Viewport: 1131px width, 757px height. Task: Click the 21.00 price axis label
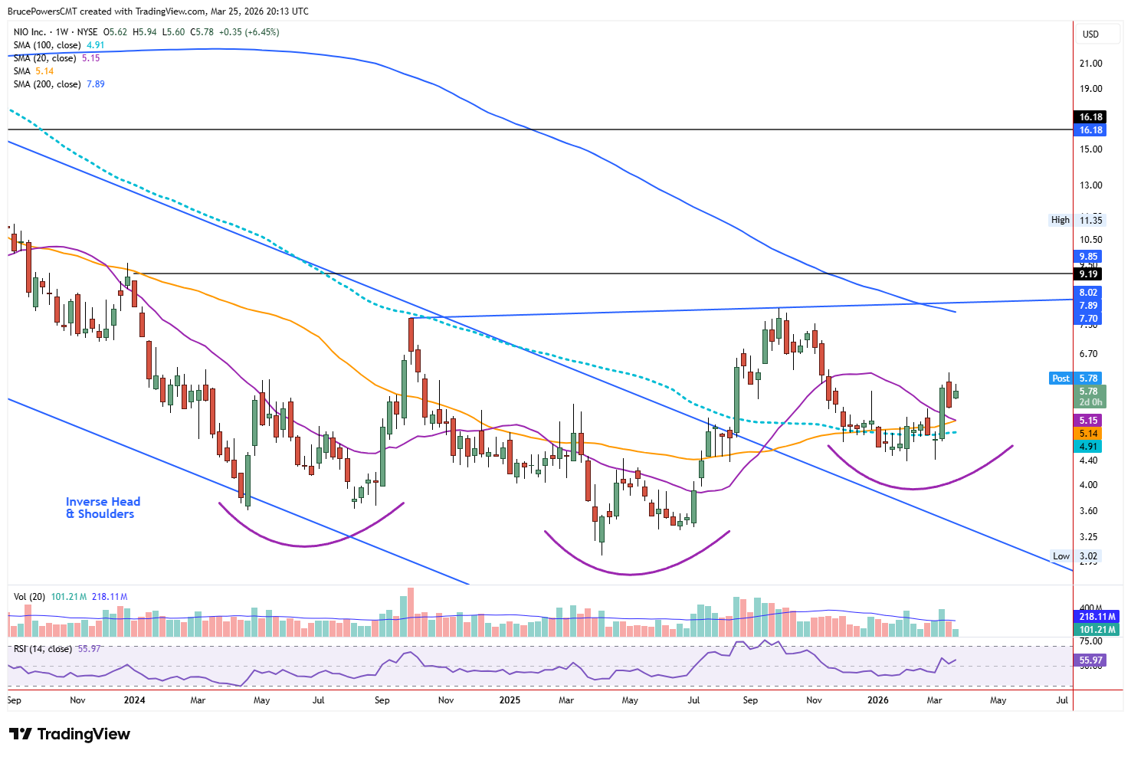(x=1090, y=64)
